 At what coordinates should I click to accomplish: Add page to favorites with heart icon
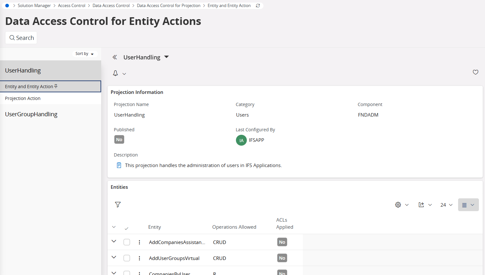475,72
